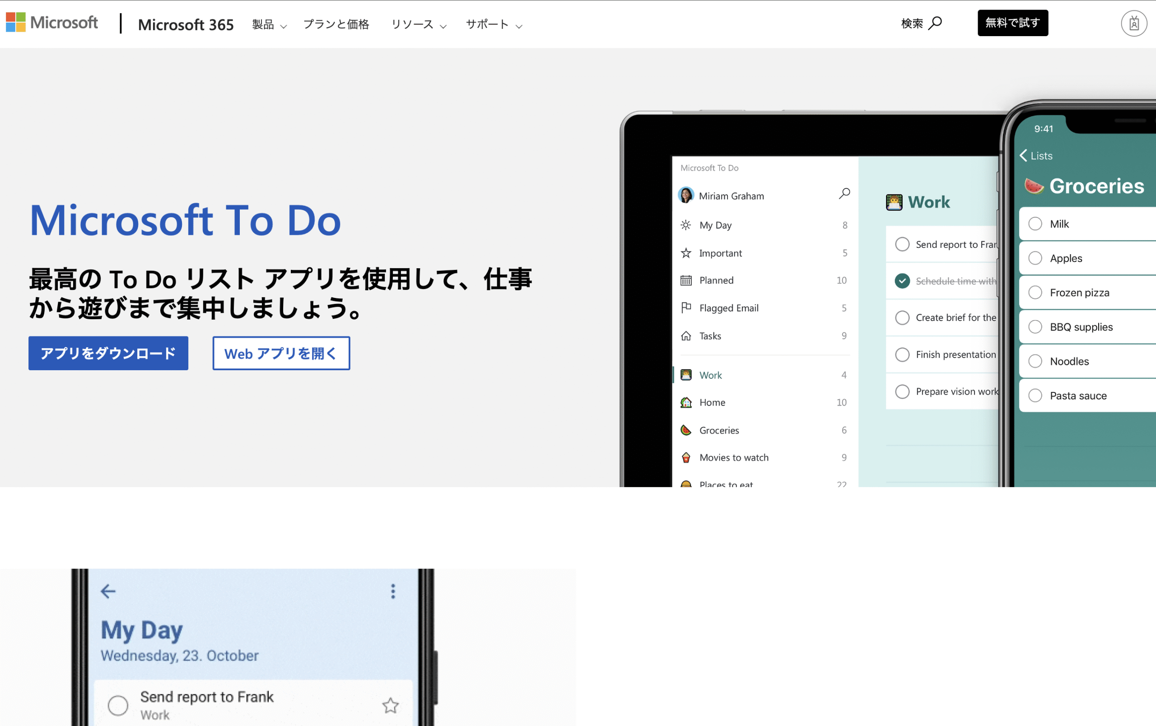Click the Microsoft logo
Viewport: 1156px width, 726px height.
(x=51, y=23)
